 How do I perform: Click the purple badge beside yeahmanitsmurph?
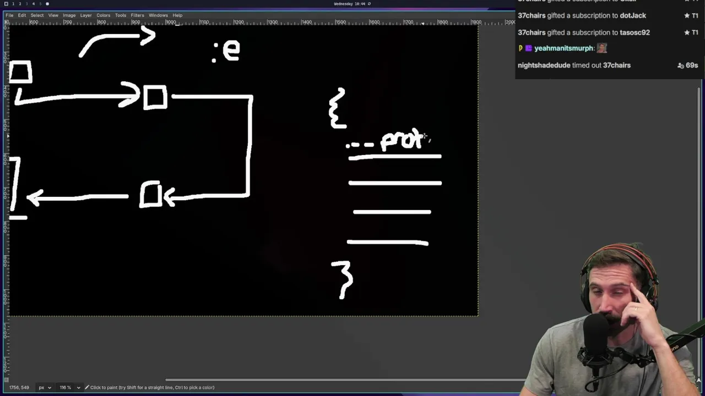tap(529, 48)
